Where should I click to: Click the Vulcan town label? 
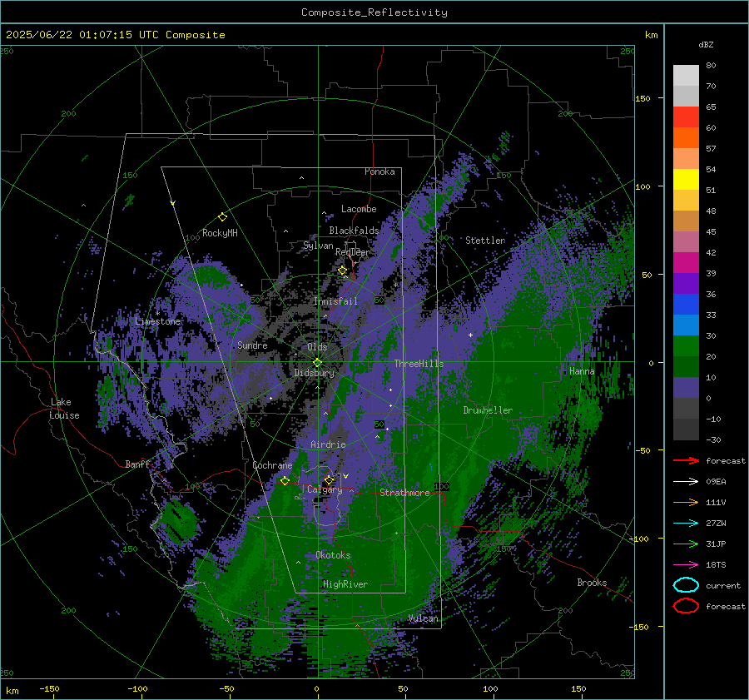(424, 618)
